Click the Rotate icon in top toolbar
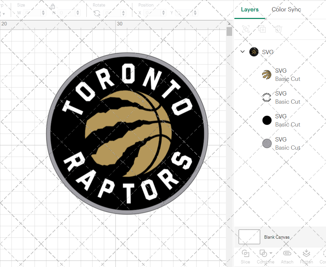Screen dimensions: 326x267 (x=97, y=13)
